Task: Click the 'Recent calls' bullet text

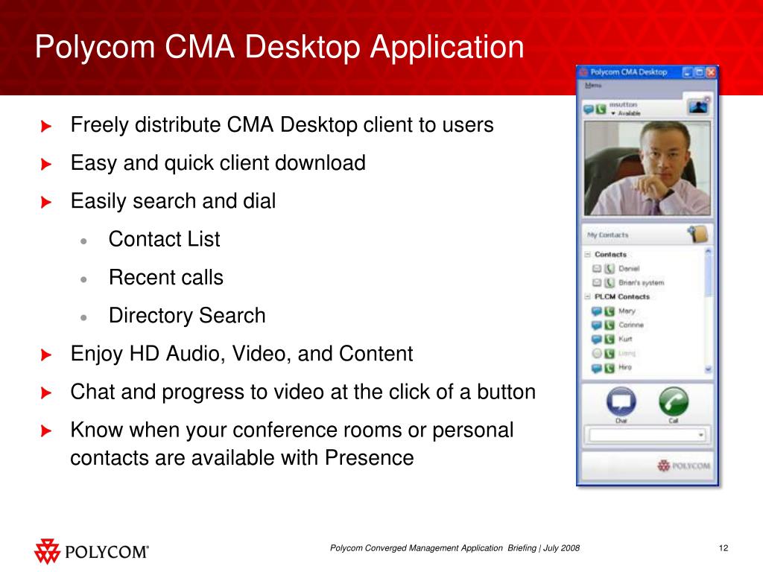Action: point(166,277)
